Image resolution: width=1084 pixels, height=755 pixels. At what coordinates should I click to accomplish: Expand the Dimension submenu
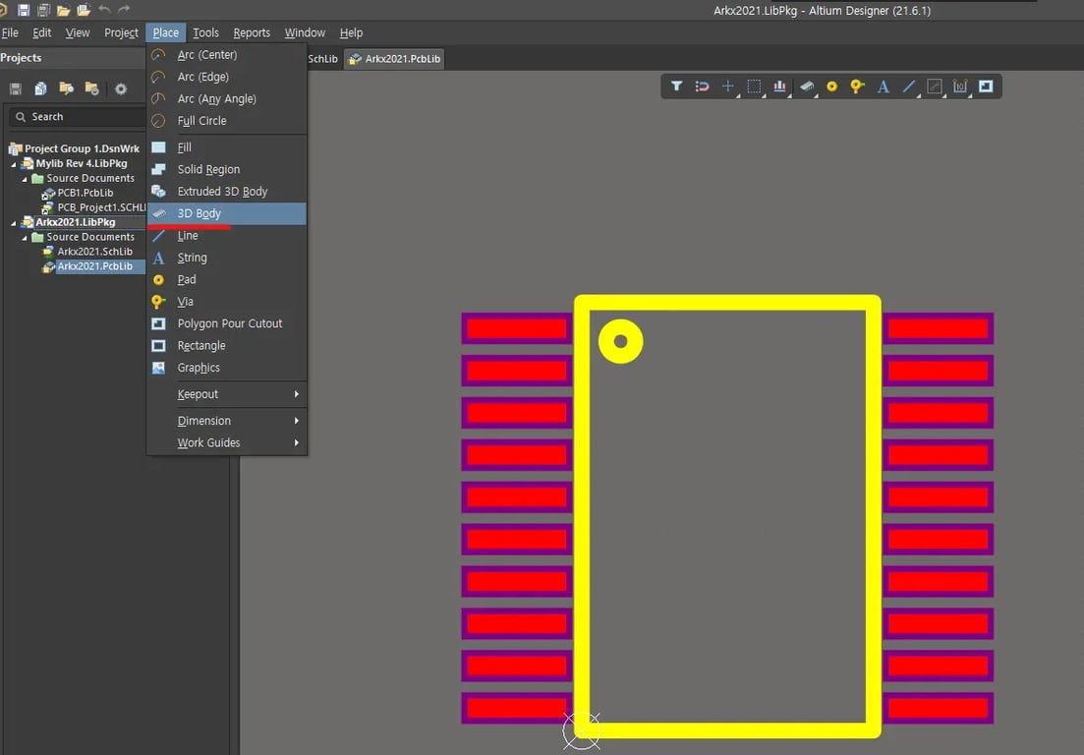204,421
